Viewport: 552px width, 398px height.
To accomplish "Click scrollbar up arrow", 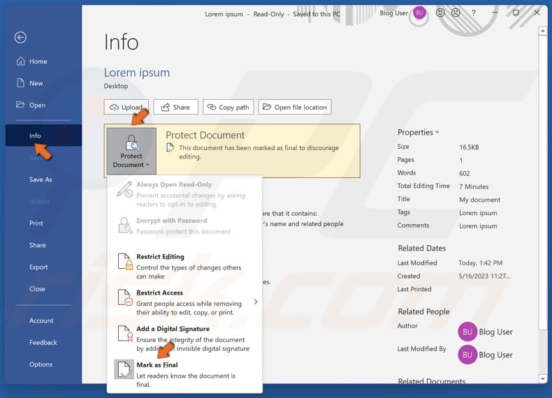I will [542, 31].
